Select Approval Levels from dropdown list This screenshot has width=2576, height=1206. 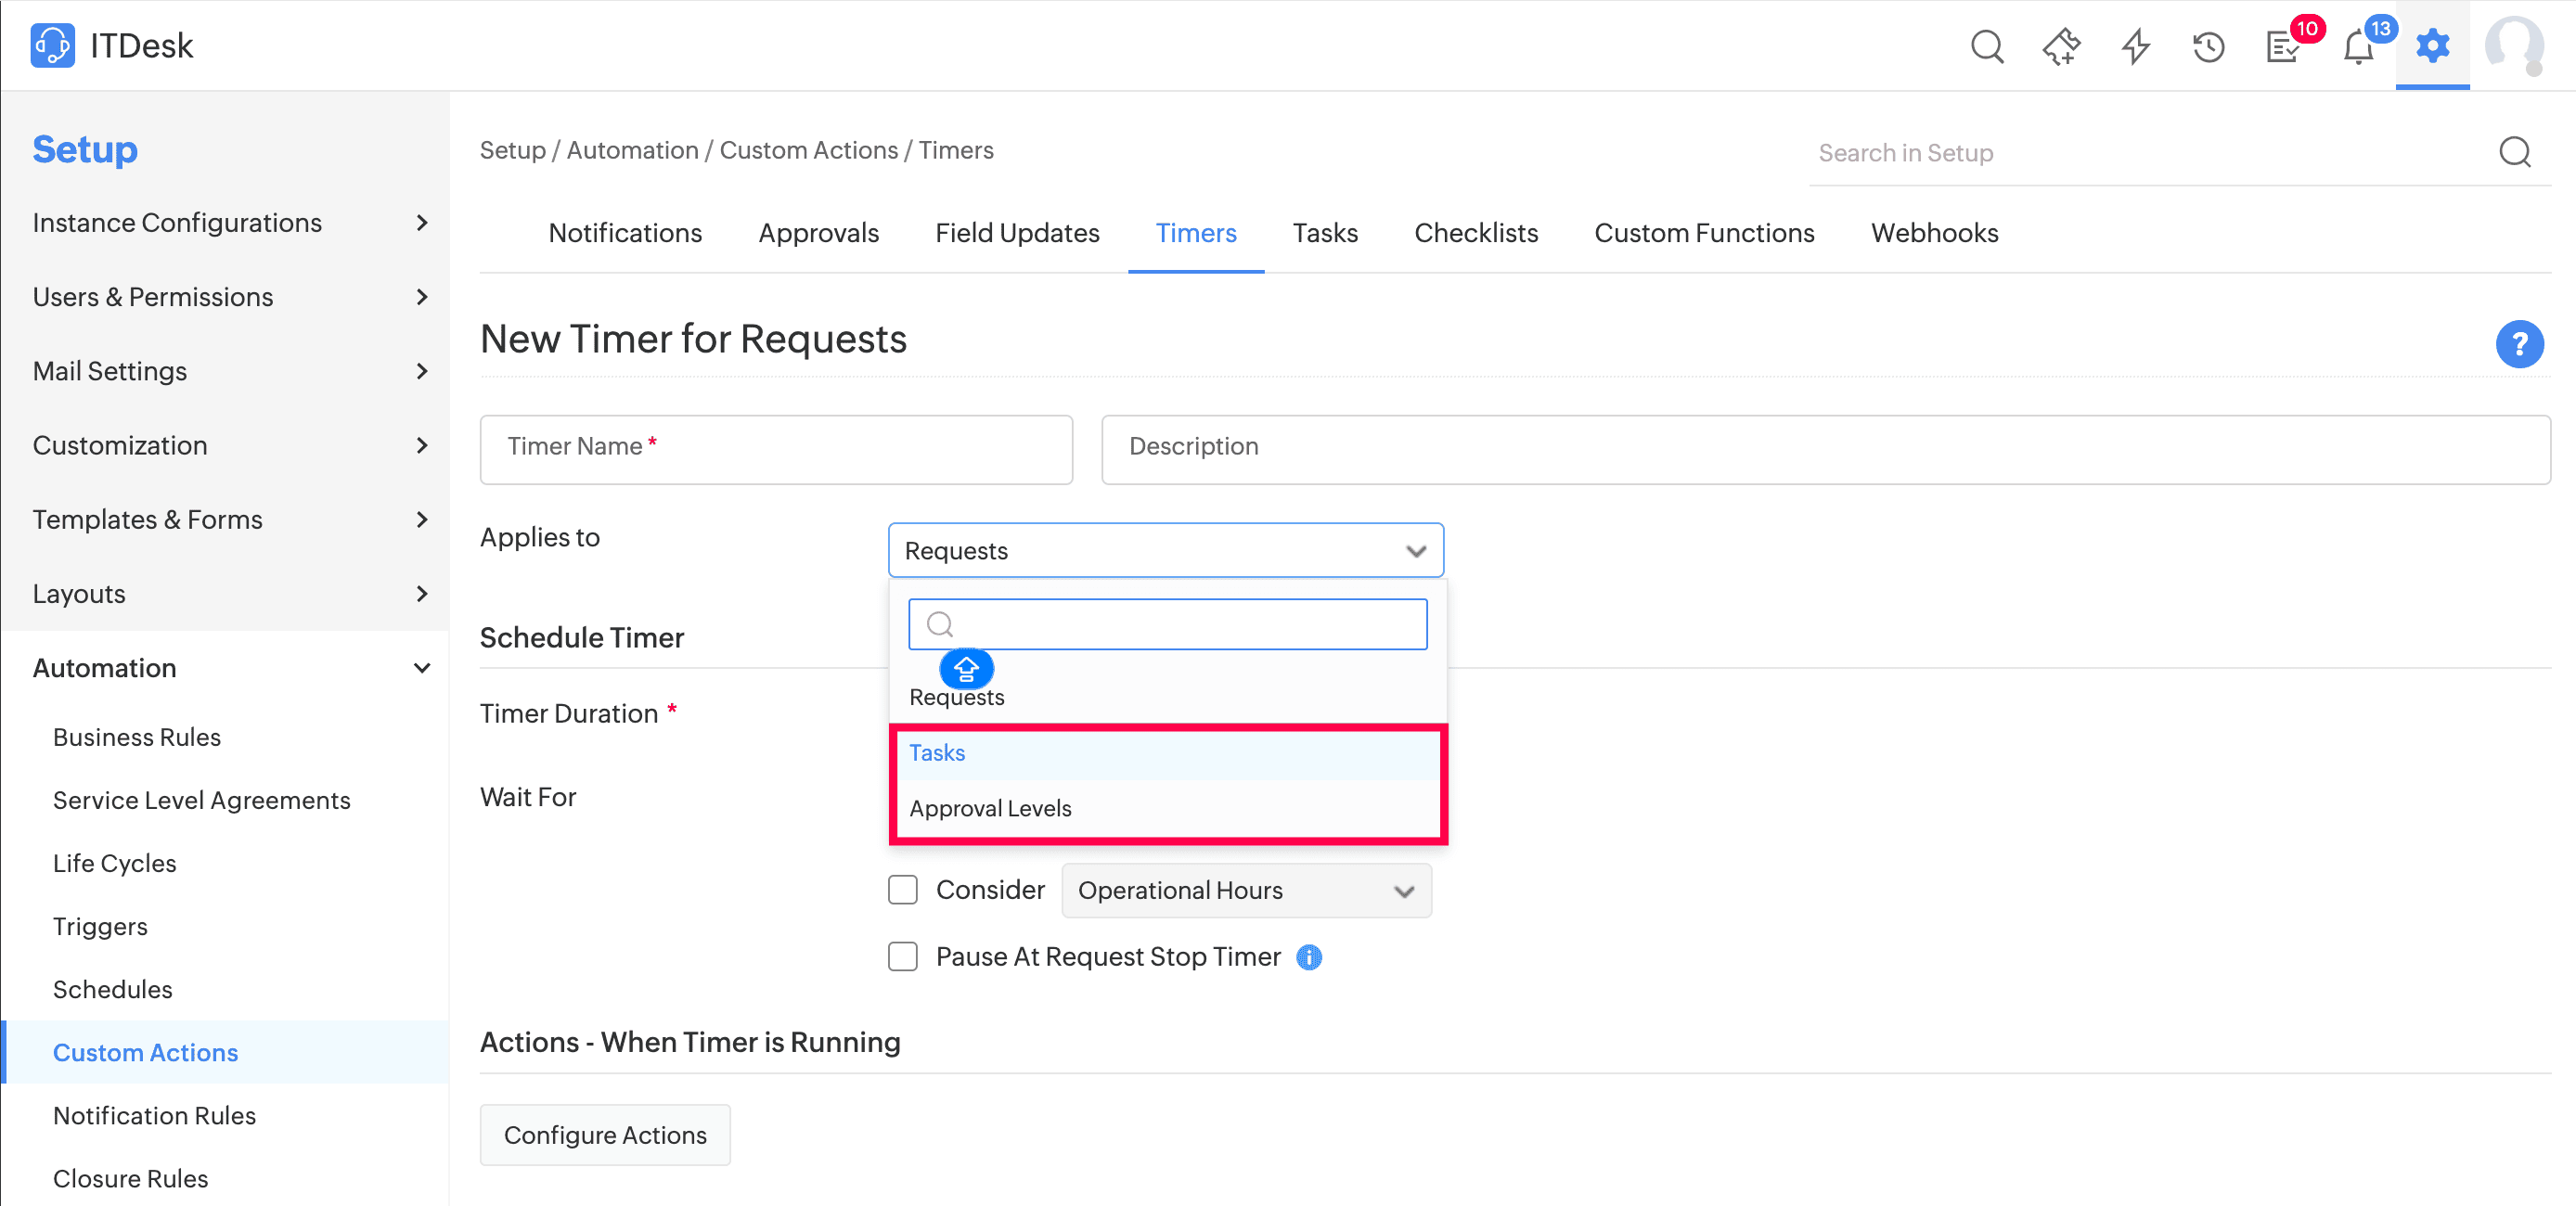989,807
